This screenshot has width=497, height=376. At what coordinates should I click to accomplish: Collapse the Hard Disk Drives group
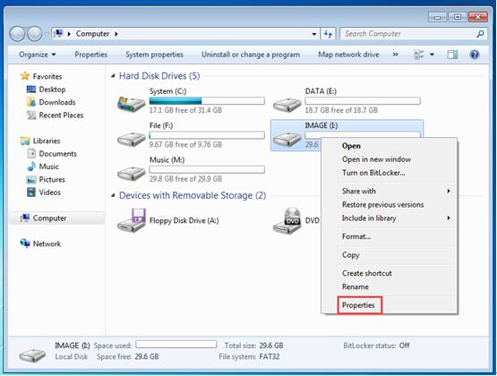[113, 76]
